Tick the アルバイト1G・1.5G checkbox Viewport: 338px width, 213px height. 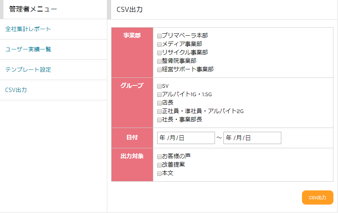pyautogui.click(x=159, y=95)
